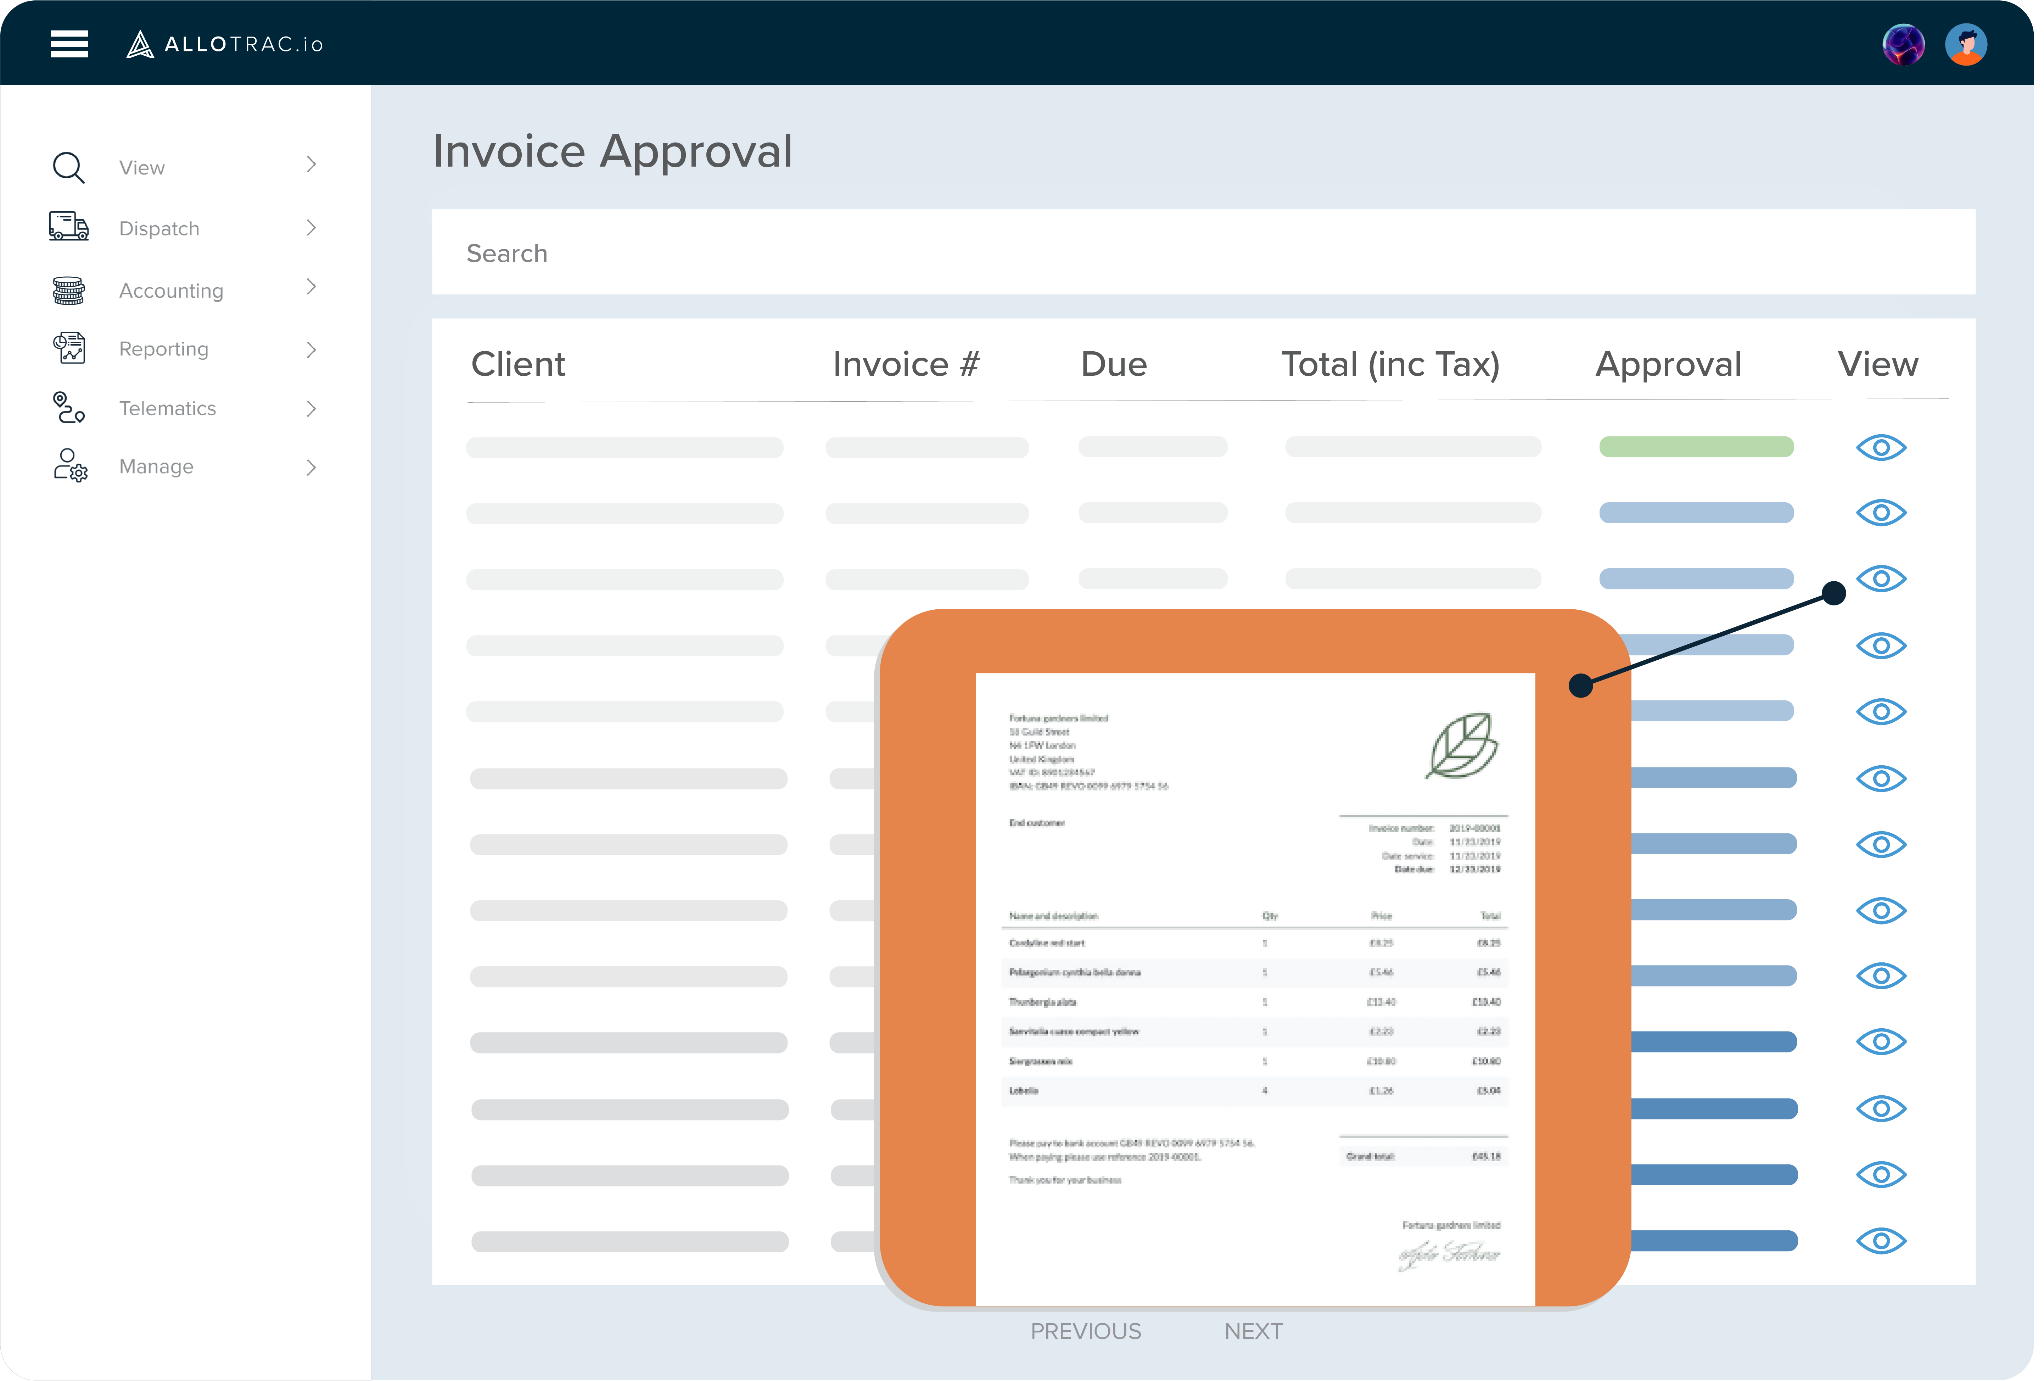Open the hamburger menu
The image size is (2044, 1381).
click(69, 44)
